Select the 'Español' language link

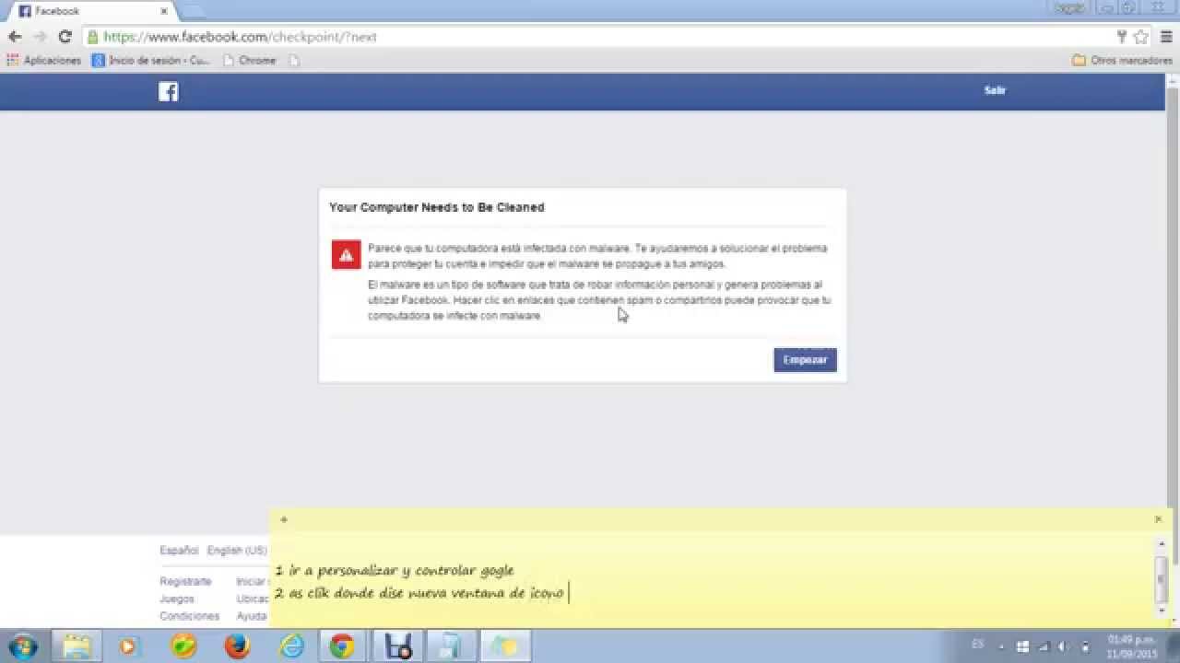(x=179, y=551)
